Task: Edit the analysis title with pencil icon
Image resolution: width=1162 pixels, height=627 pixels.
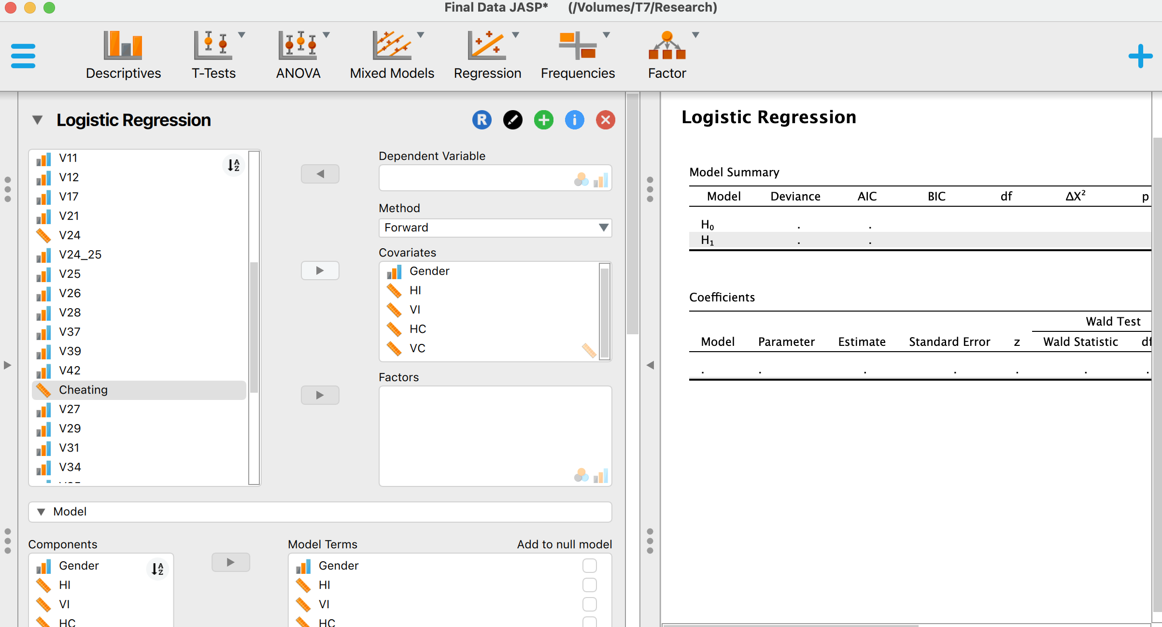Action: point(512,119)
